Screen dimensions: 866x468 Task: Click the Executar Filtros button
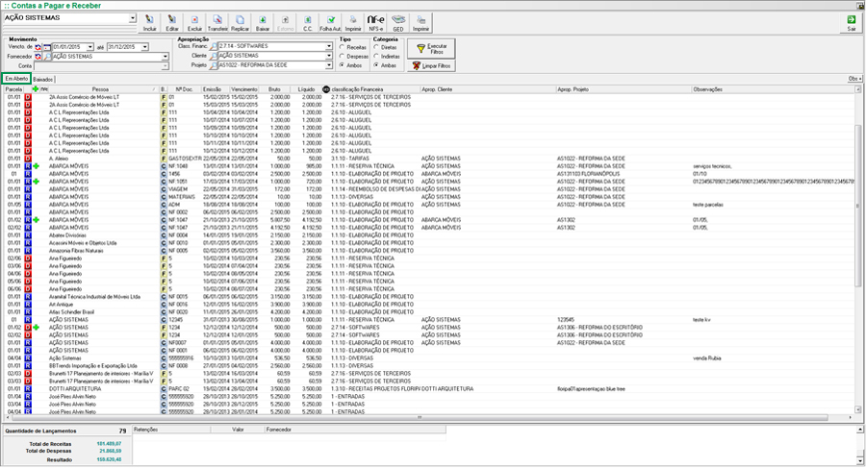tap(430, 47)
